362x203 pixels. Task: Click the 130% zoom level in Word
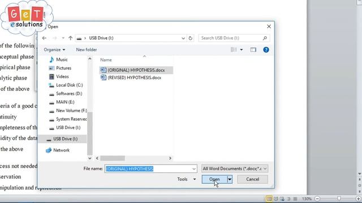(307, 198)
